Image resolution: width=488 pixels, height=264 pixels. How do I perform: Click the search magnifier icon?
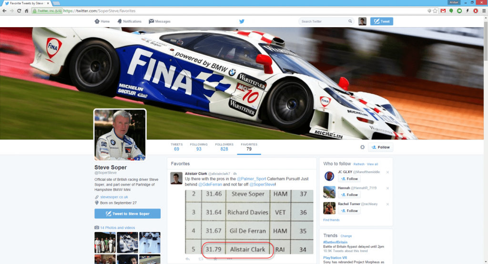(x=350, y=21)
